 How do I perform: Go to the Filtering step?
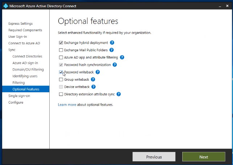click(x=18, y=82)
